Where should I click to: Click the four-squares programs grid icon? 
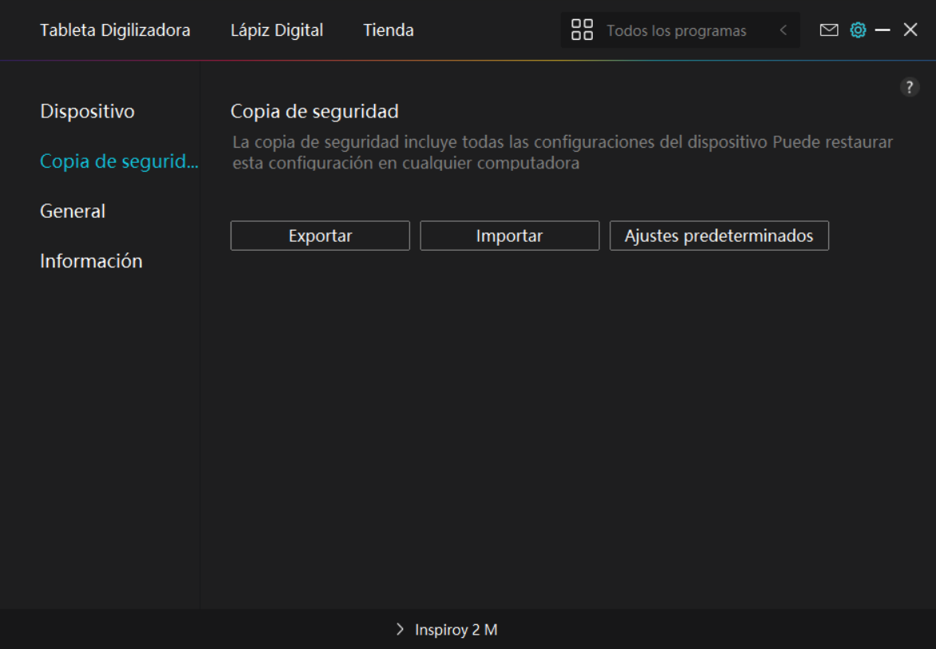tap(583, 30)
